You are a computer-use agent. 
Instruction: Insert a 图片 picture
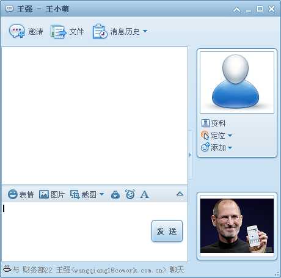(x=52, y=194)
